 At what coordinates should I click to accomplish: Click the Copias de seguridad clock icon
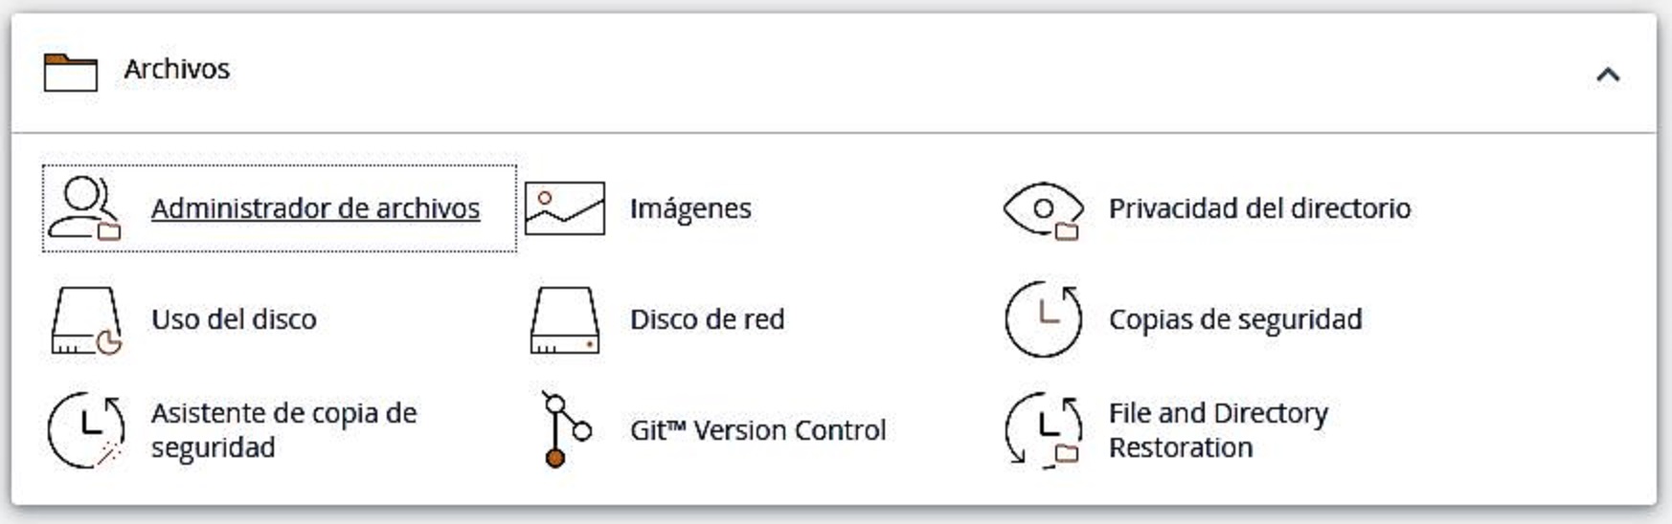pos(1043,319)
